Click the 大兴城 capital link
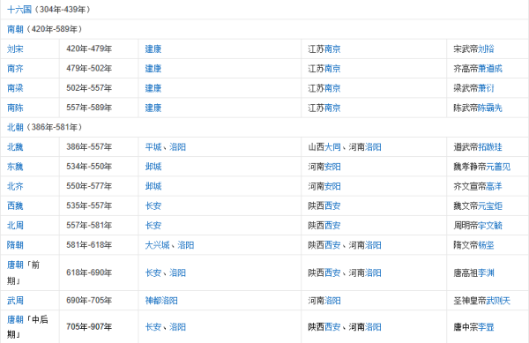This screenshot has height=343, width=529. click(x=157, y=244)
